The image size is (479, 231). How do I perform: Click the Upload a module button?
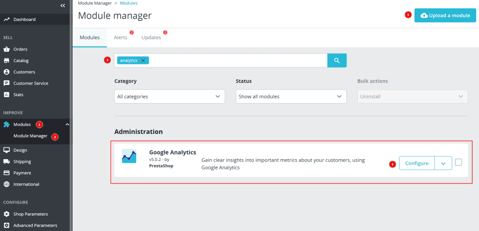pyautogui.click(x=445, y=15)
